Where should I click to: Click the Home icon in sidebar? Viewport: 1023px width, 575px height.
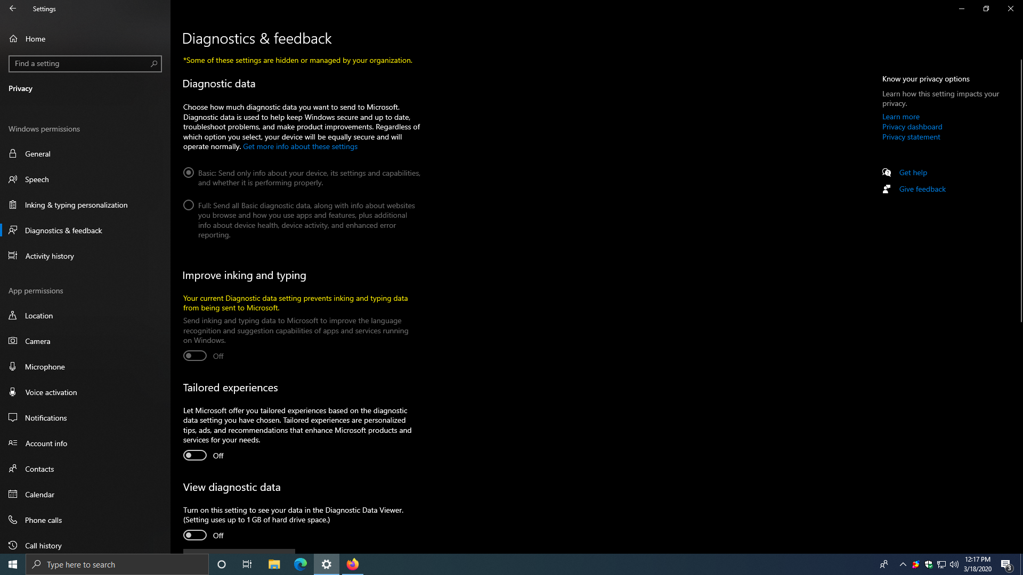tap(13, 39)
